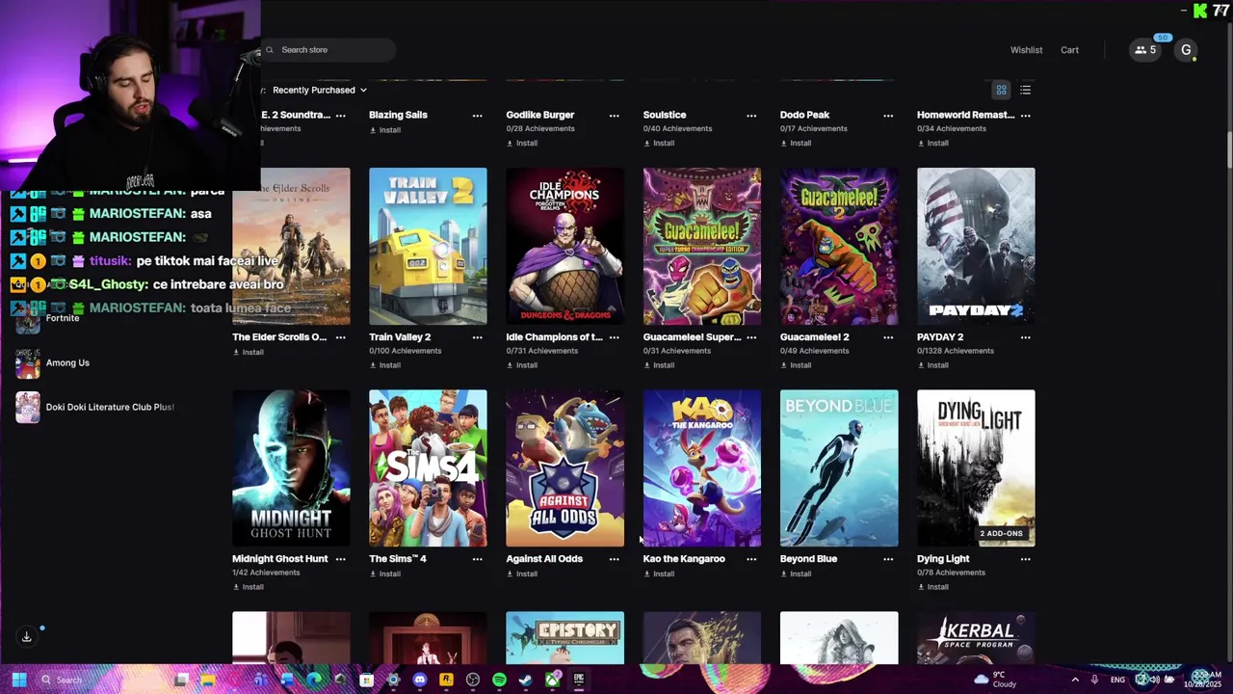Image resolution: width=1233 pixels, height=694 pixels.
Task: Open the G account profile avatar
Action: click(x=1186, y=50)
